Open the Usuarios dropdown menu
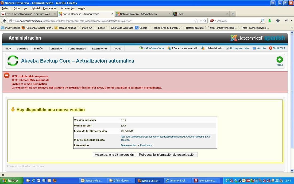Image resolution: width=294 pixels, height=184 pixels. click(22, 48)
